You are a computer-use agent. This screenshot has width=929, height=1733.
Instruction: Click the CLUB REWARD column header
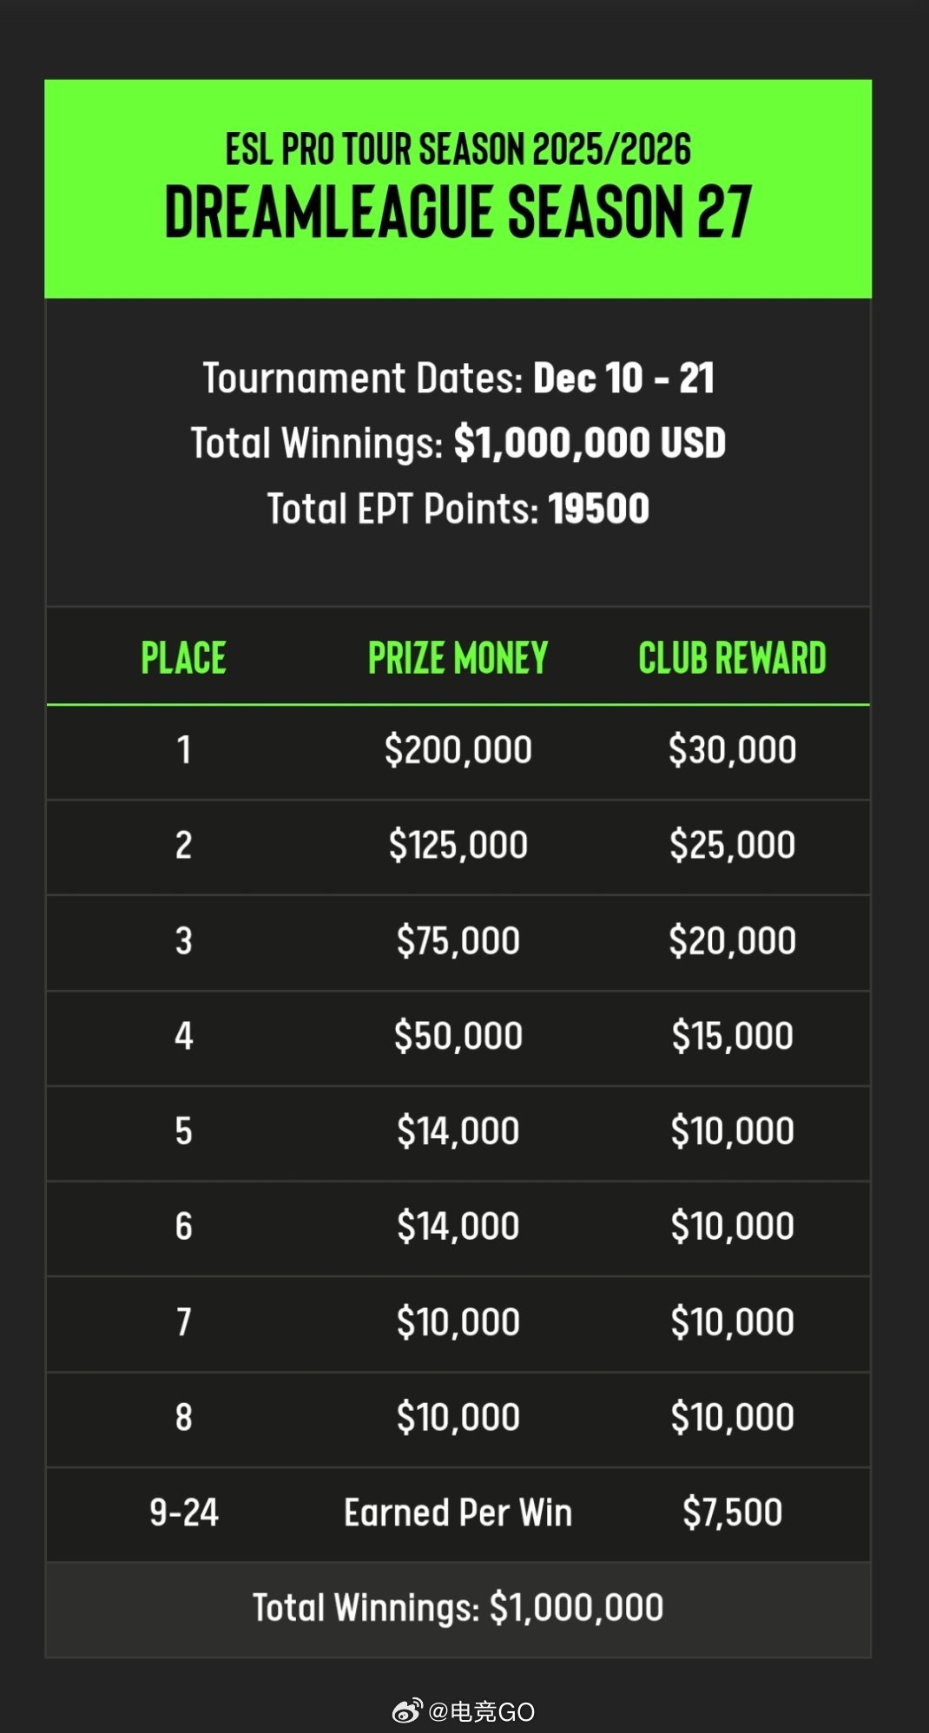[x=732, y=658]
